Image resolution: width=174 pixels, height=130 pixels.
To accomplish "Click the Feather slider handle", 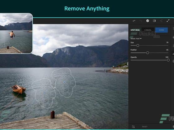I will coord(148,53).
